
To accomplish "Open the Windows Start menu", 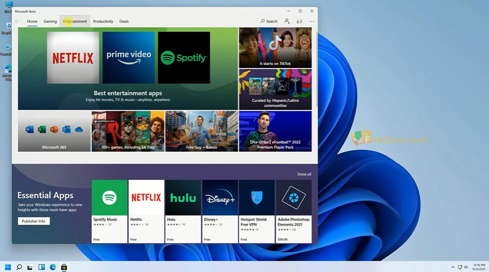I will [x=8, y=267].
